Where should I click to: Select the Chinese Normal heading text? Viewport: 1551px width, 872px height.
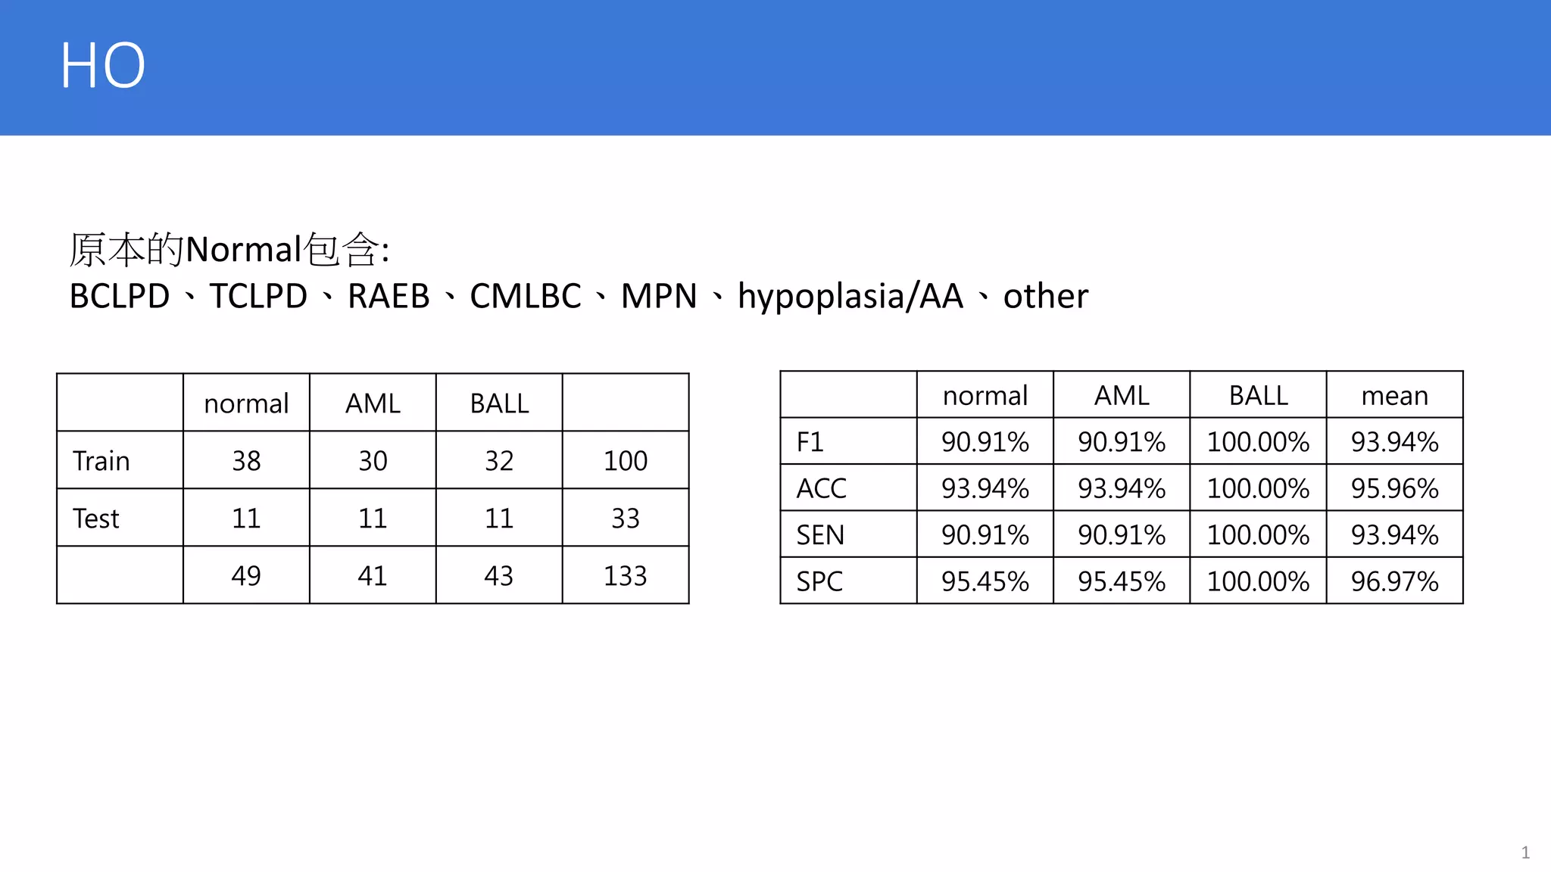(229, 250)
